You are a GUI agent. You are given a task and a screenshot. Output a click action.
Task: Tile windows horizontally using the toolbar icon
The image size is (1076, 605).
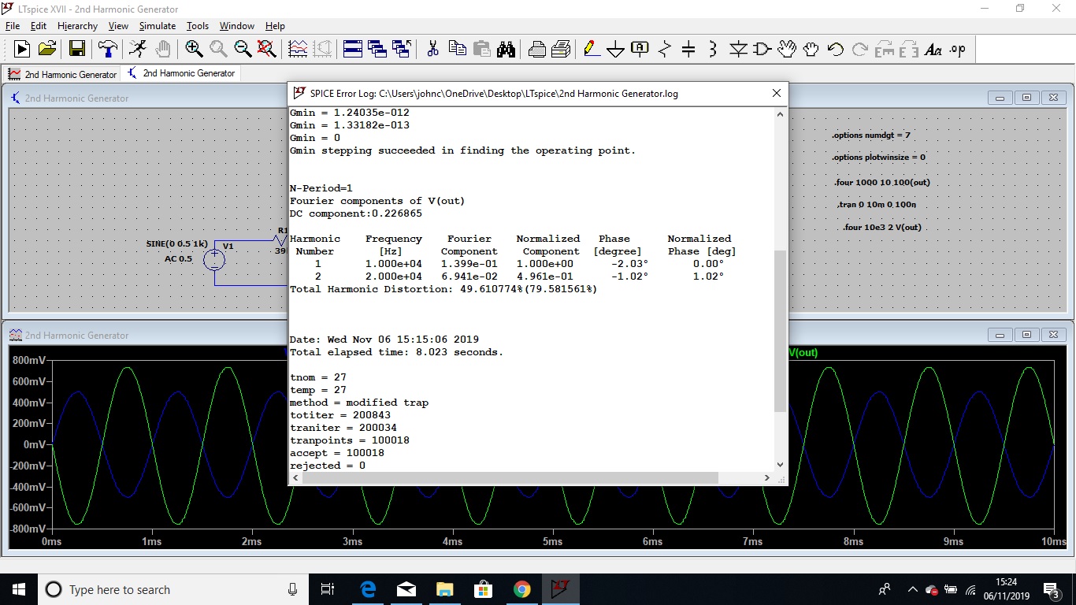(x=353, y=49)
